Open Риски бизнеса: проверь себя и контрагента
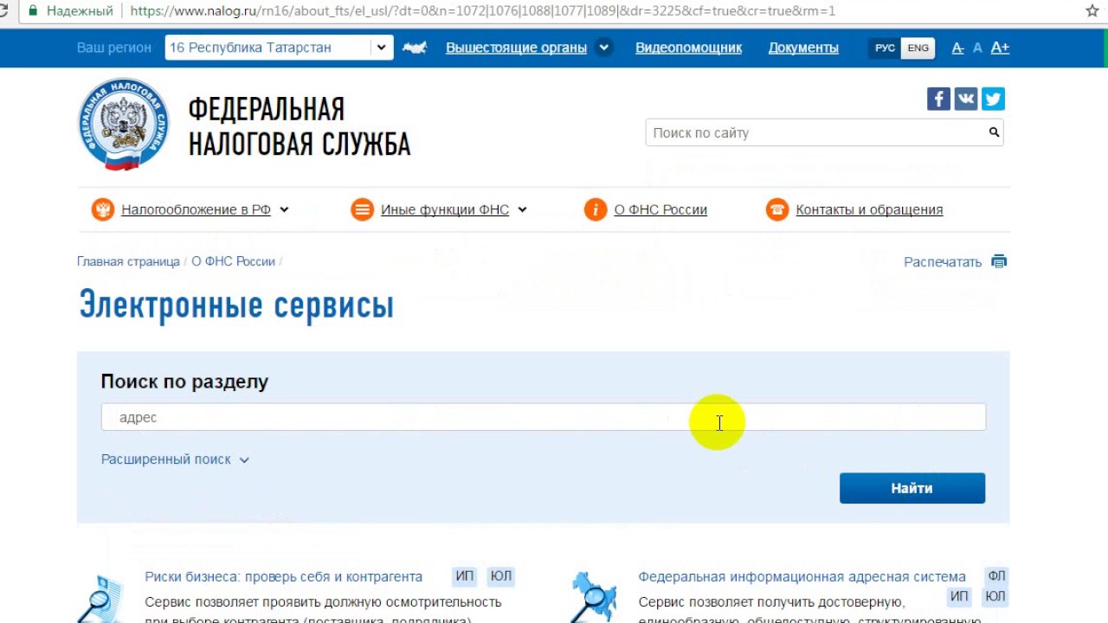Screen dimensions: 1108x623 pyautogui.click(x=283, y=576)
